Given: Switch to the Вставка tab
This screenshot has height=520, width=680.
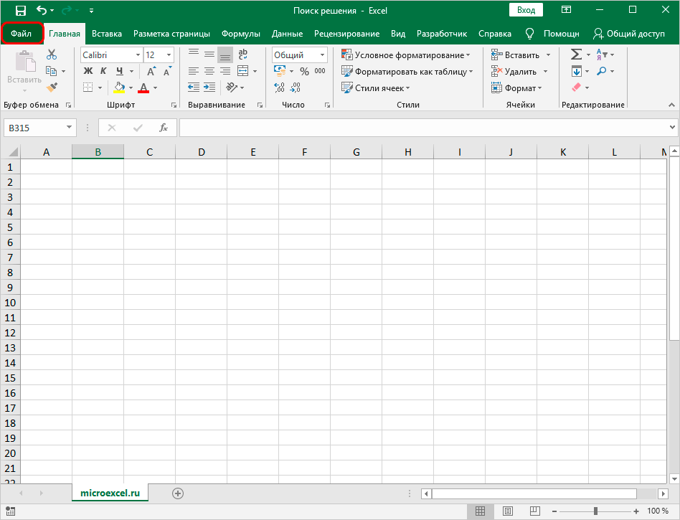Looking at the screenshot, I should pos(107,34).
